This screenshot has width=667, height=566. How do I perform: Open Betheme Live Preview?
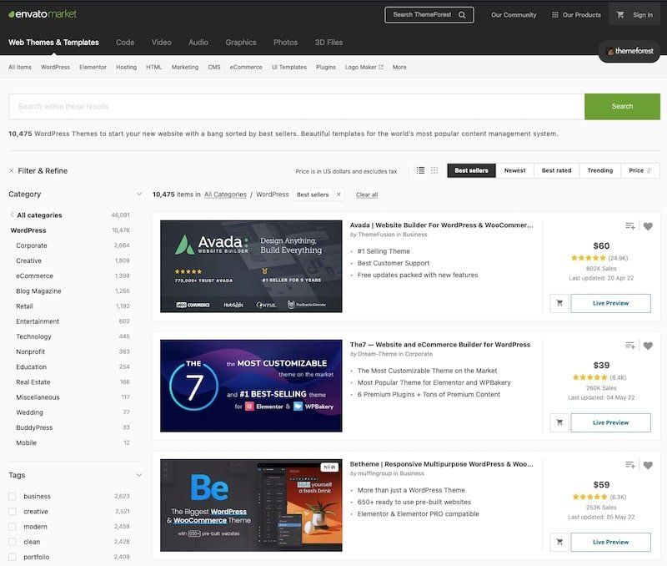610,542
